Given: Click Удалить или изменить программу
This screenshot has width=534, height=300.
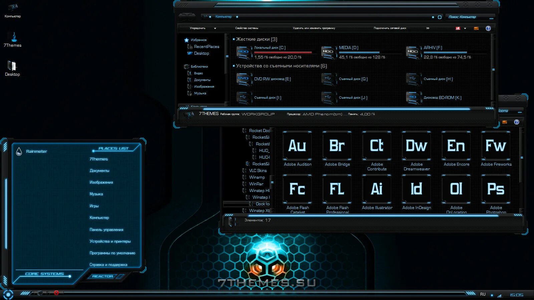Looking at the screenshot, I should [x=314, y=28].
